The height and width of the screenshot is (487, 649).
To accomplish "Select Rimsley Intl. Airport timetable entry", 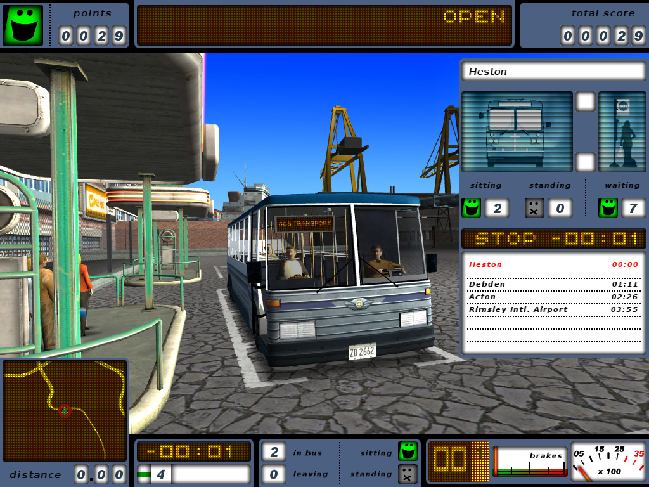I will 553,309.
